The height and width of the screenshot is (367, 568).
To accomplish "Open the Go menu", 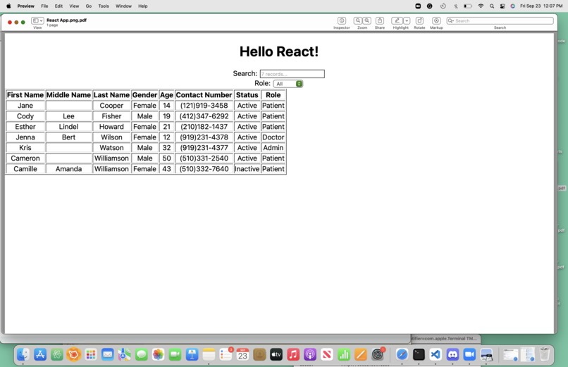I will pyautogui.click(x=89, y=6).
